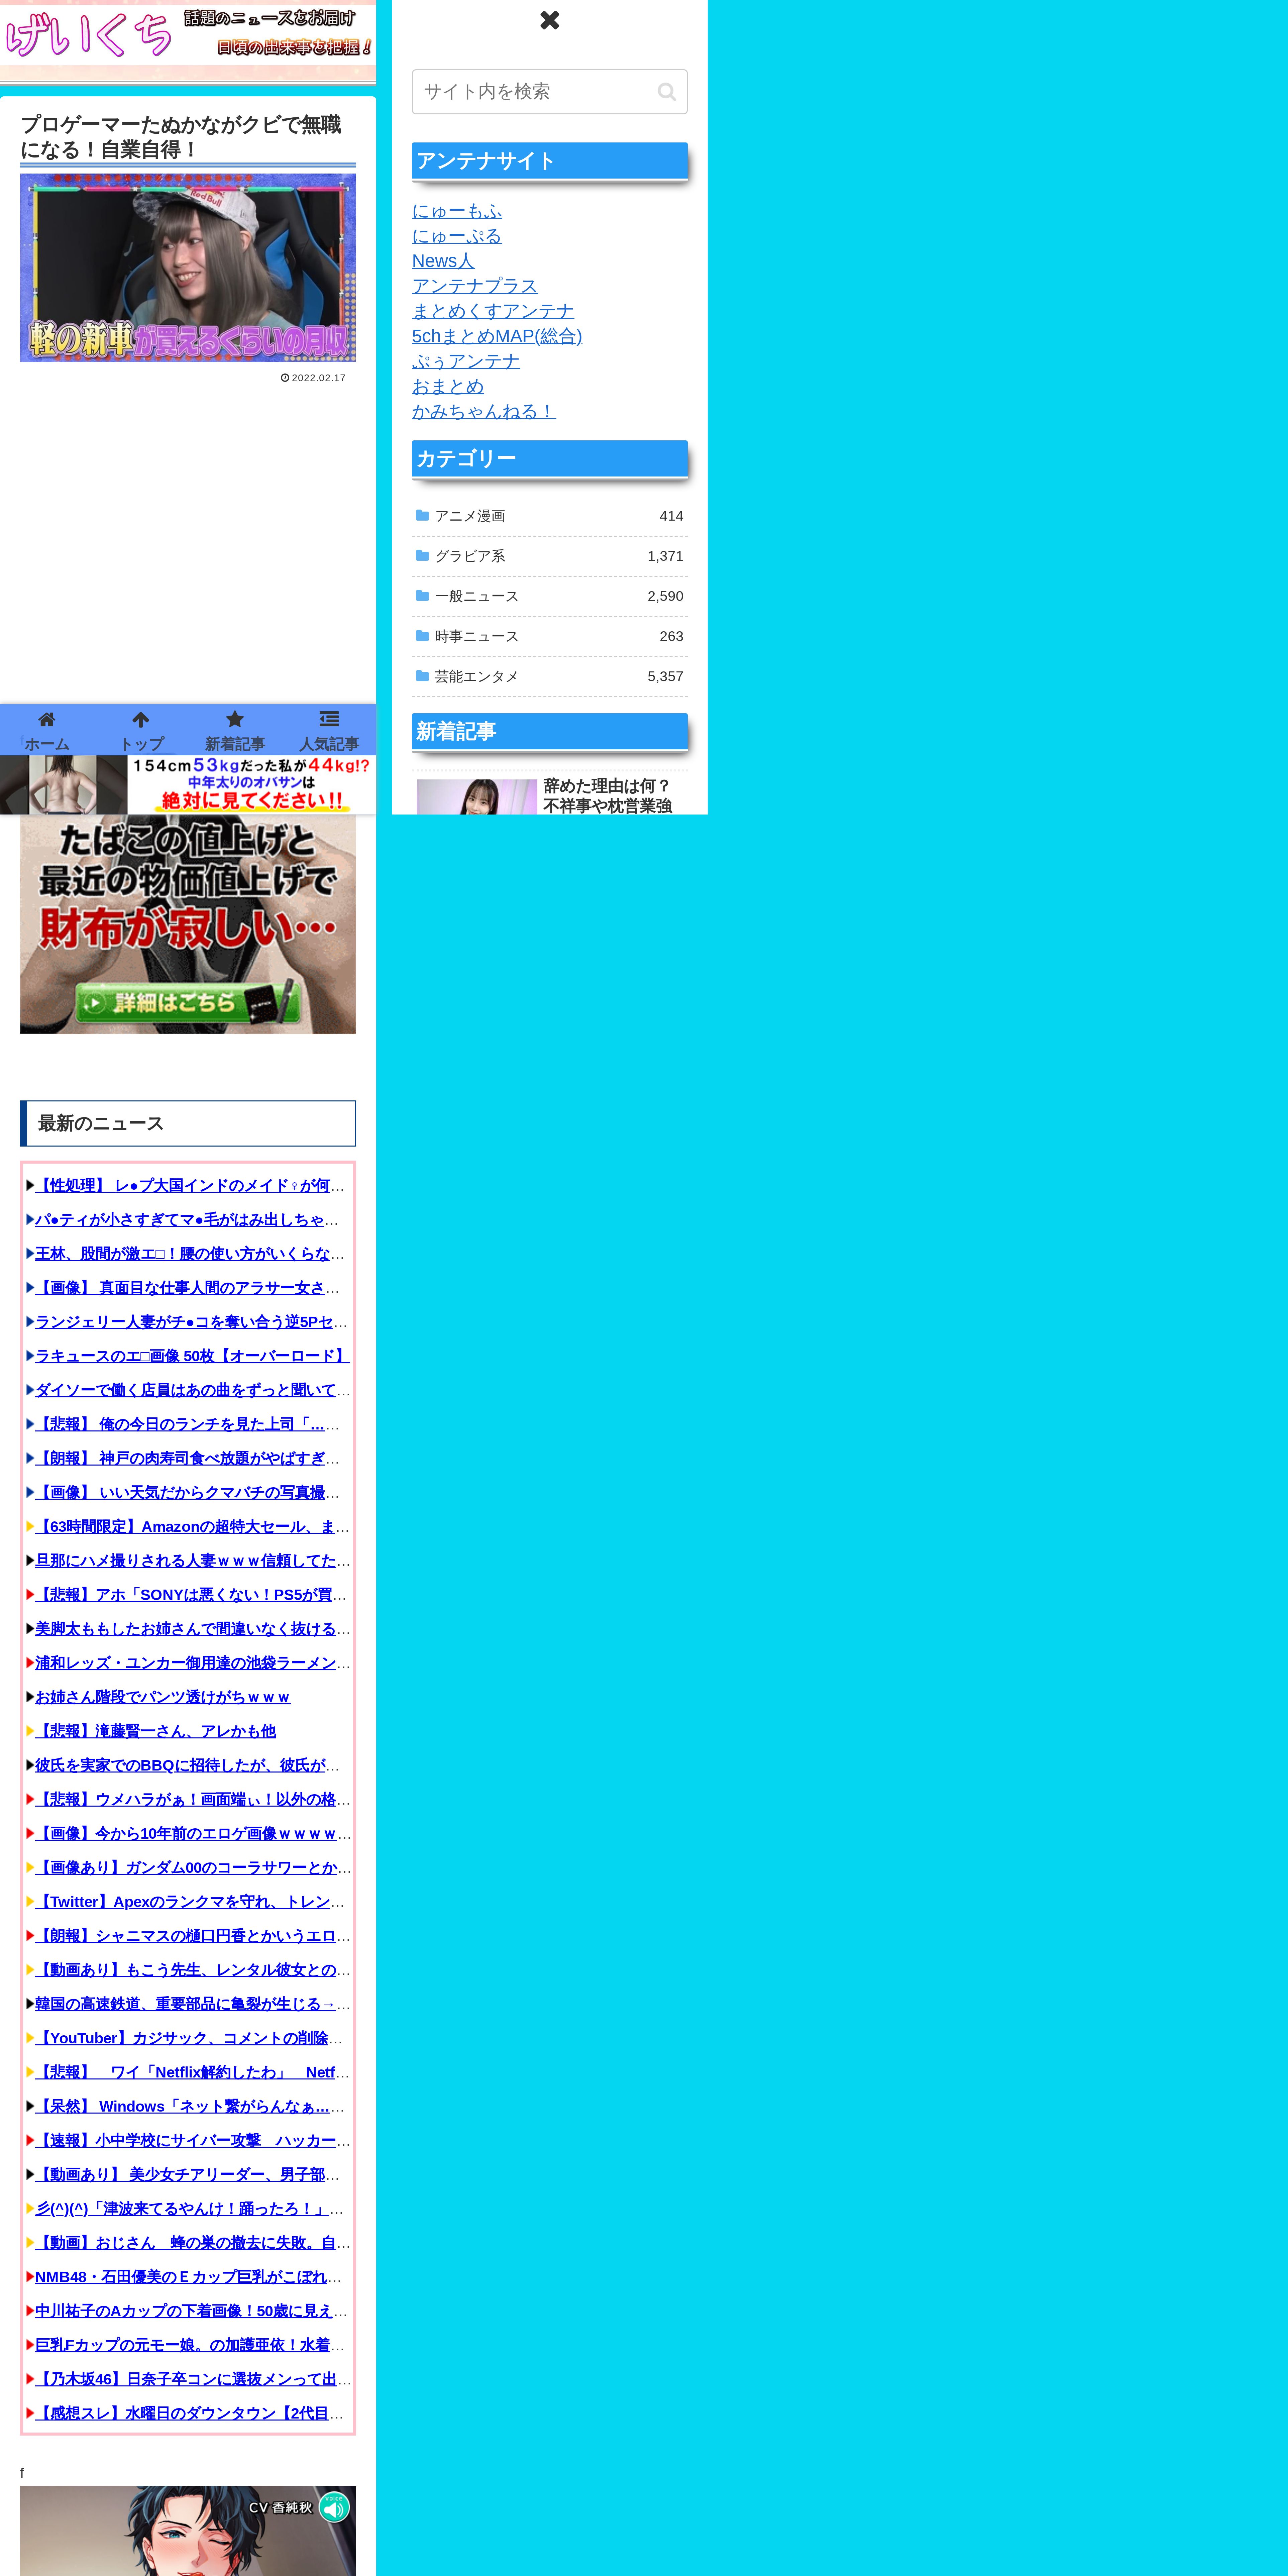Select the アニメ漫画 category

549,516
